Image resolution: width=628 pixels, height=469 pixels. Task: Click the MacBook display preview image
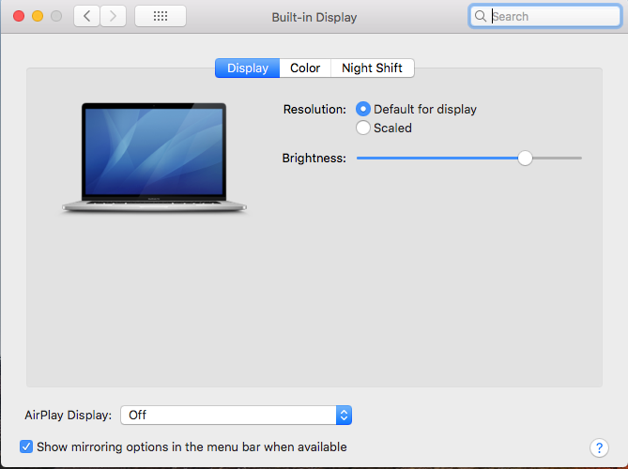pos(154,157)
